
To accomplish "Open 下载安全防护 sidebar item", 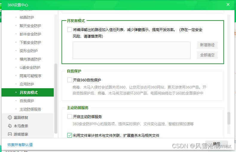I will pyautogui.click(x=30, y=43).
